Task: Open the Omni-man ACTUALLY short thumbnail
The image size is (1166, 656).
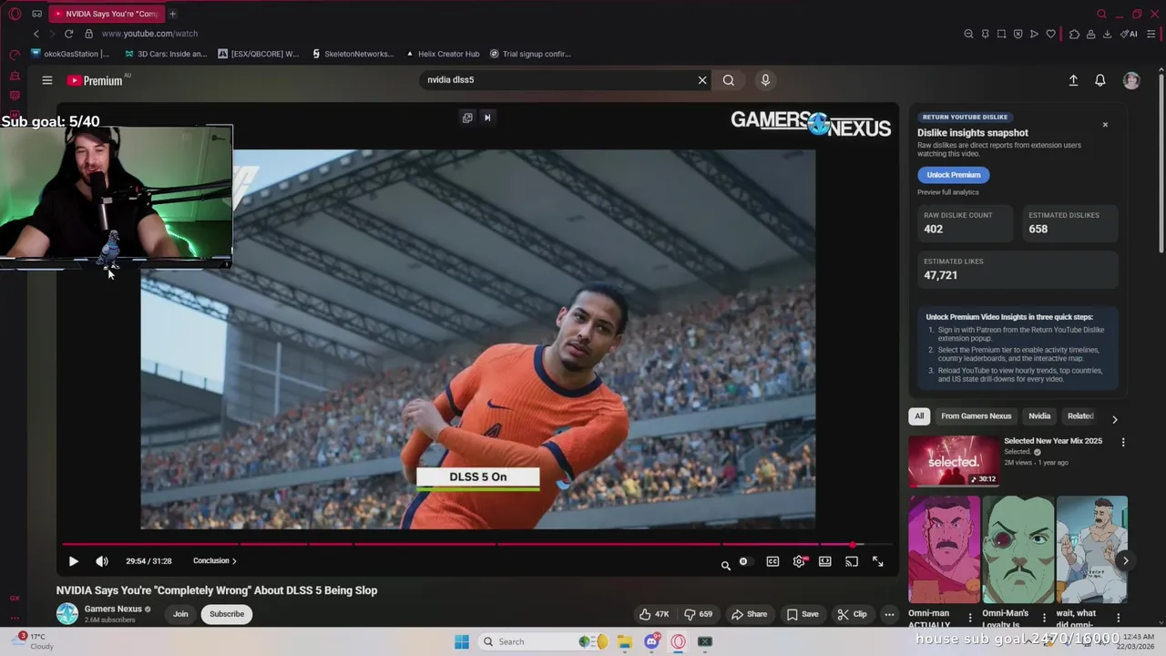Action: pyautogui.click(x=944, y=549)
